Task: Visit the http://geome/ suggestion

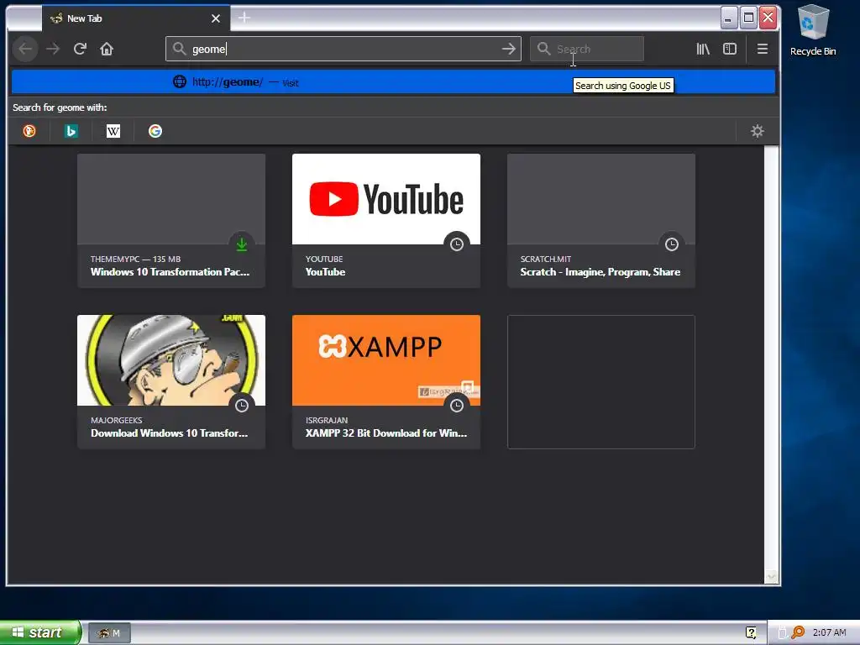Action: (x=393, y=82)
